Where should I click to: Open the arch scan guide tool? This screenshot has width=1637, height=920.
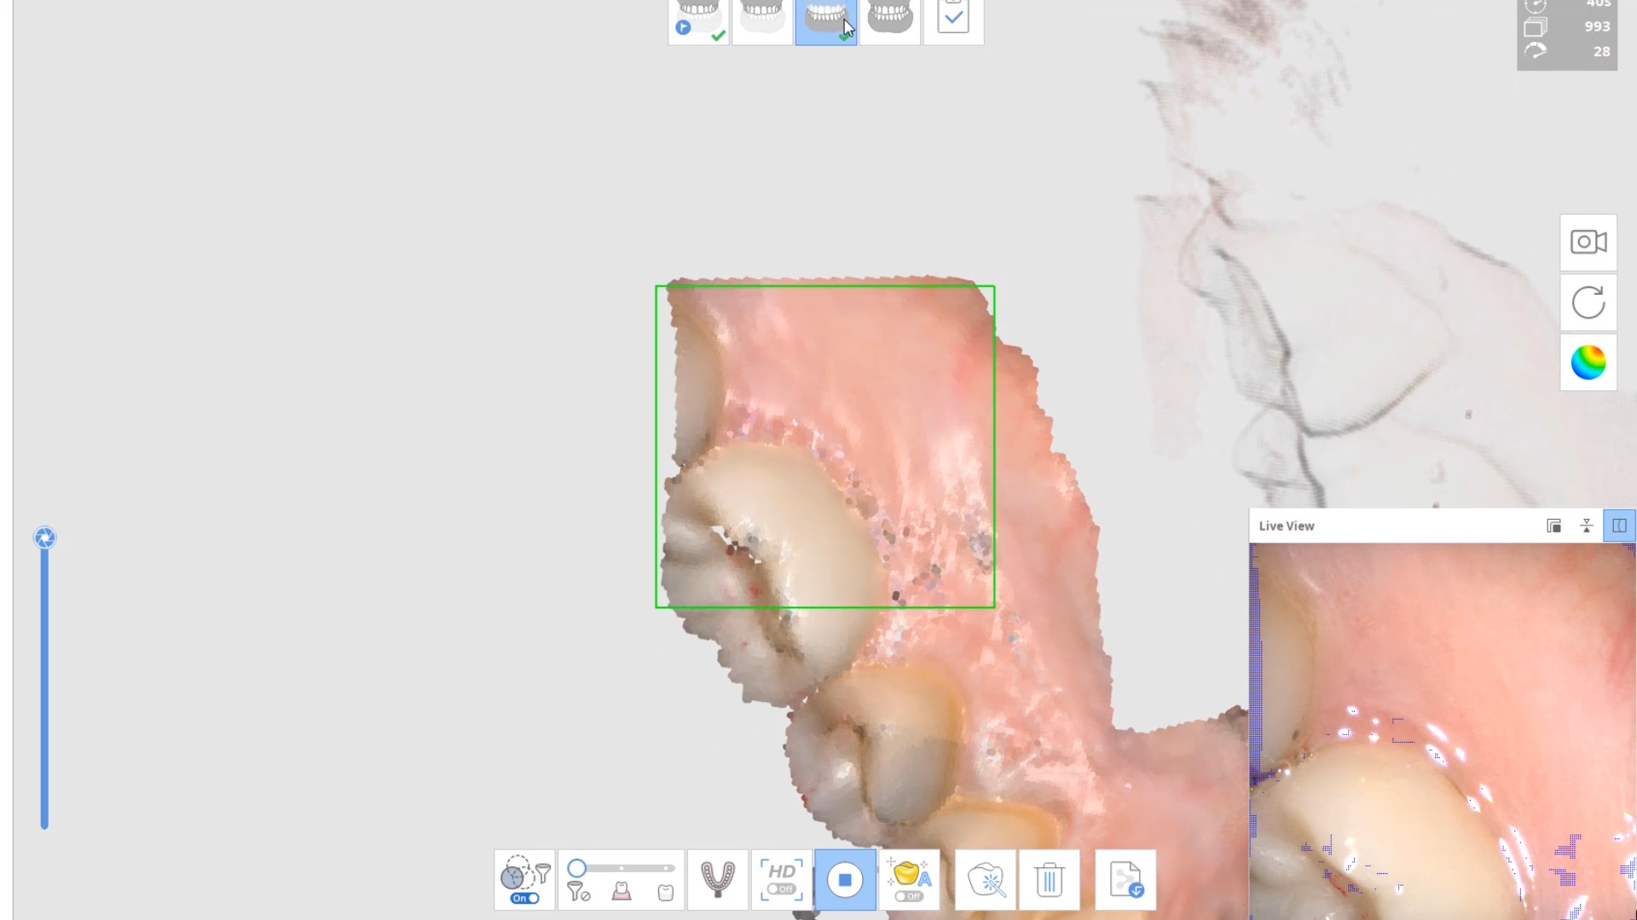tap(718, 880)
